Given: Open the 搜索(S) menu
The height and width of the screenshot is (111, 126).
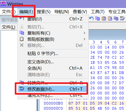Looking at the screenshot, I should click(44, 12).
